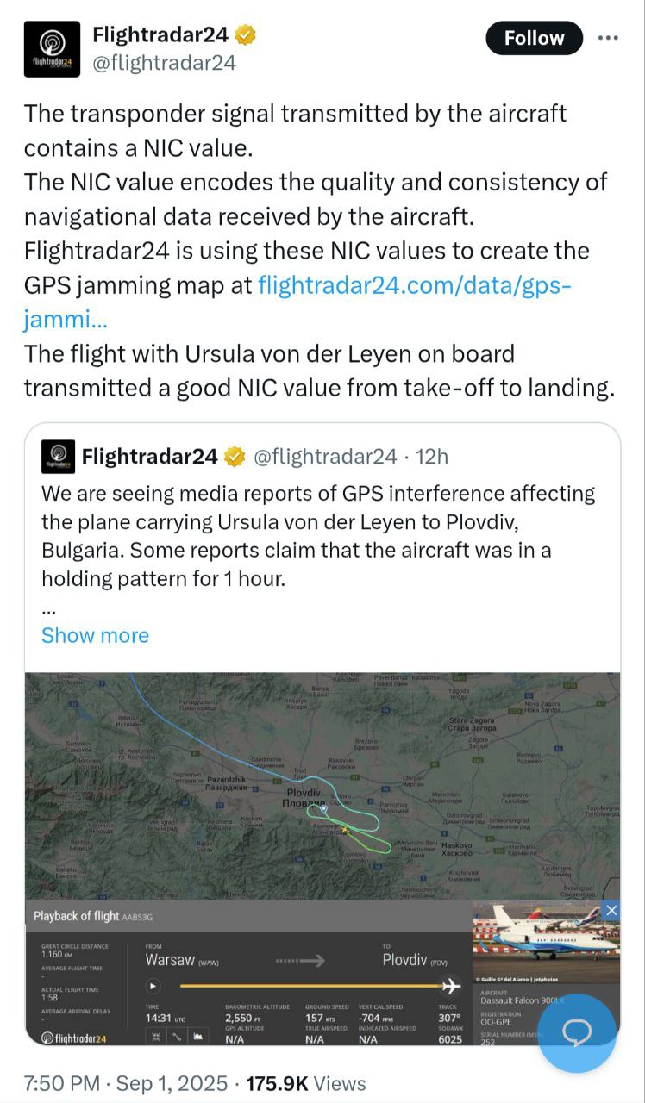The width and height of the screenshot is (645, 1103).
Task: Tap the floating blue chat bubble icon
Action: (x=577, y=1032)
